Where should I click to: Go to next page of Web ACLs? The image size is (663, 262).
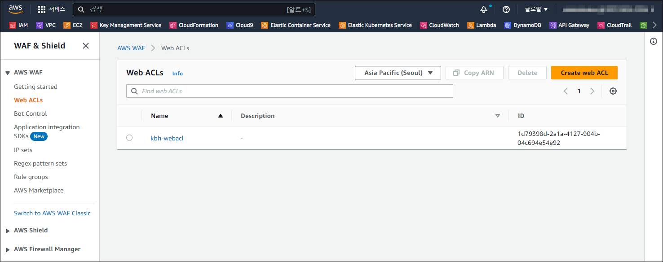pos(592,91)
